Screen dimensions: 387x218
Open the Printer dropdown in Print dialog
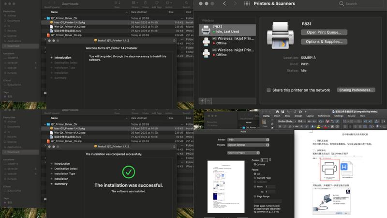pos(248,140)
